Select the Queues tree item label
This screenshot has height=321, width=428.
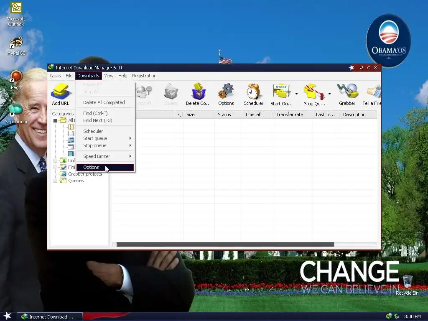pyautogui.click(x=76, y=181)
